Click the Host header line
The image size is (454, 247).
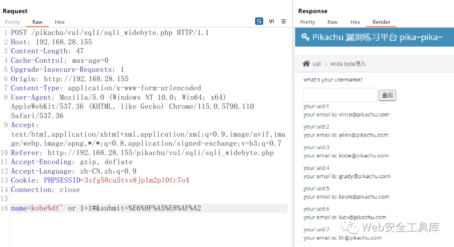pos(51,42)
